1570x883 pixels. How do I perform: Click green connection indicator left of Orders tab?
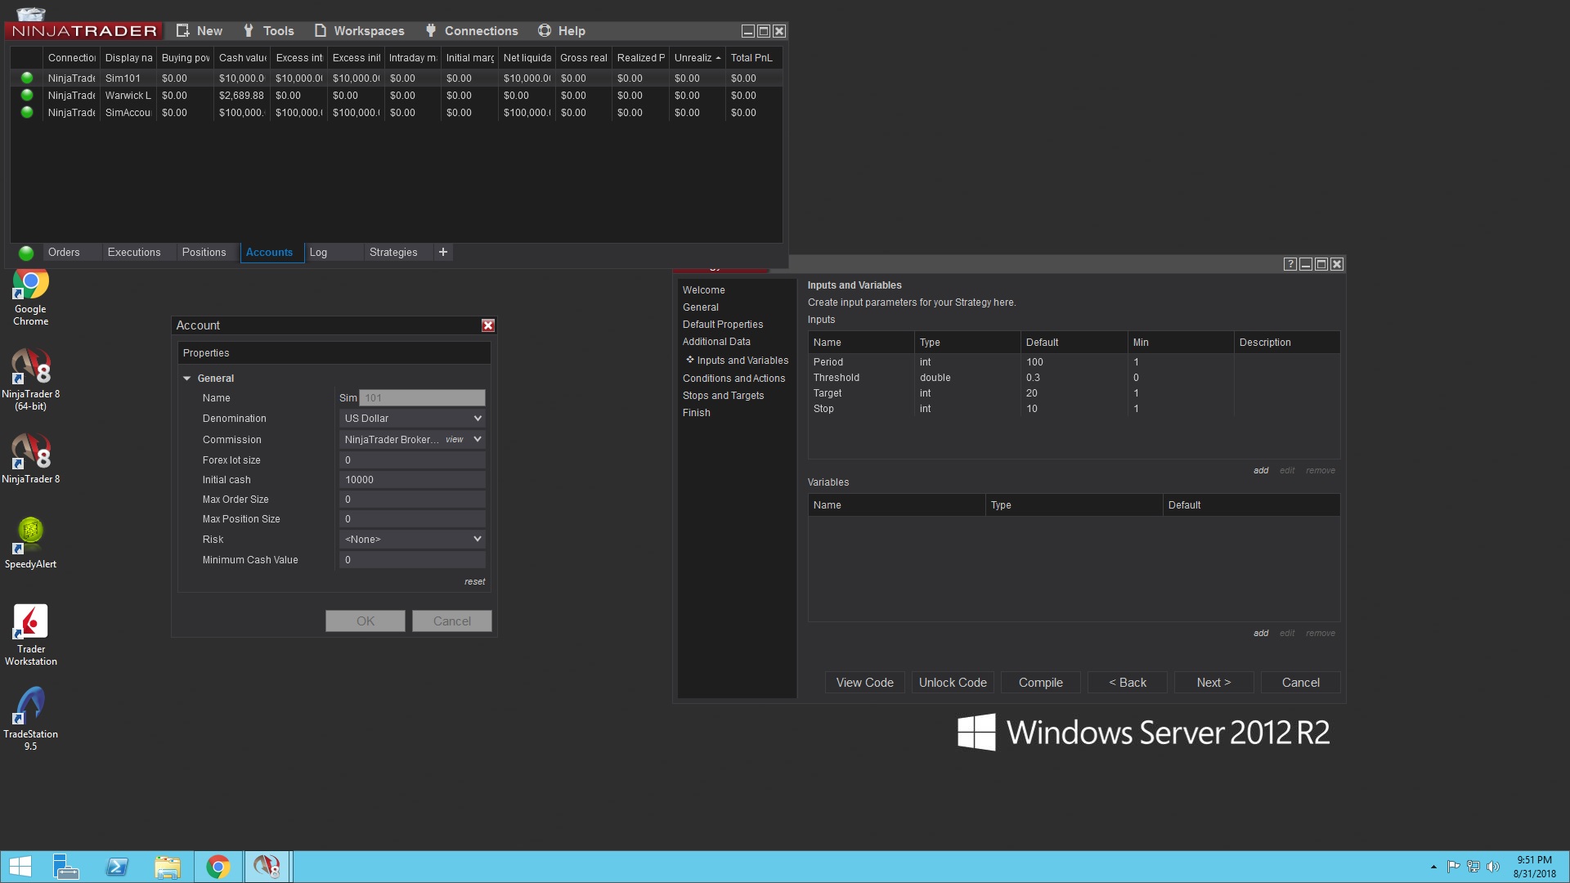(x=26, y=253)
